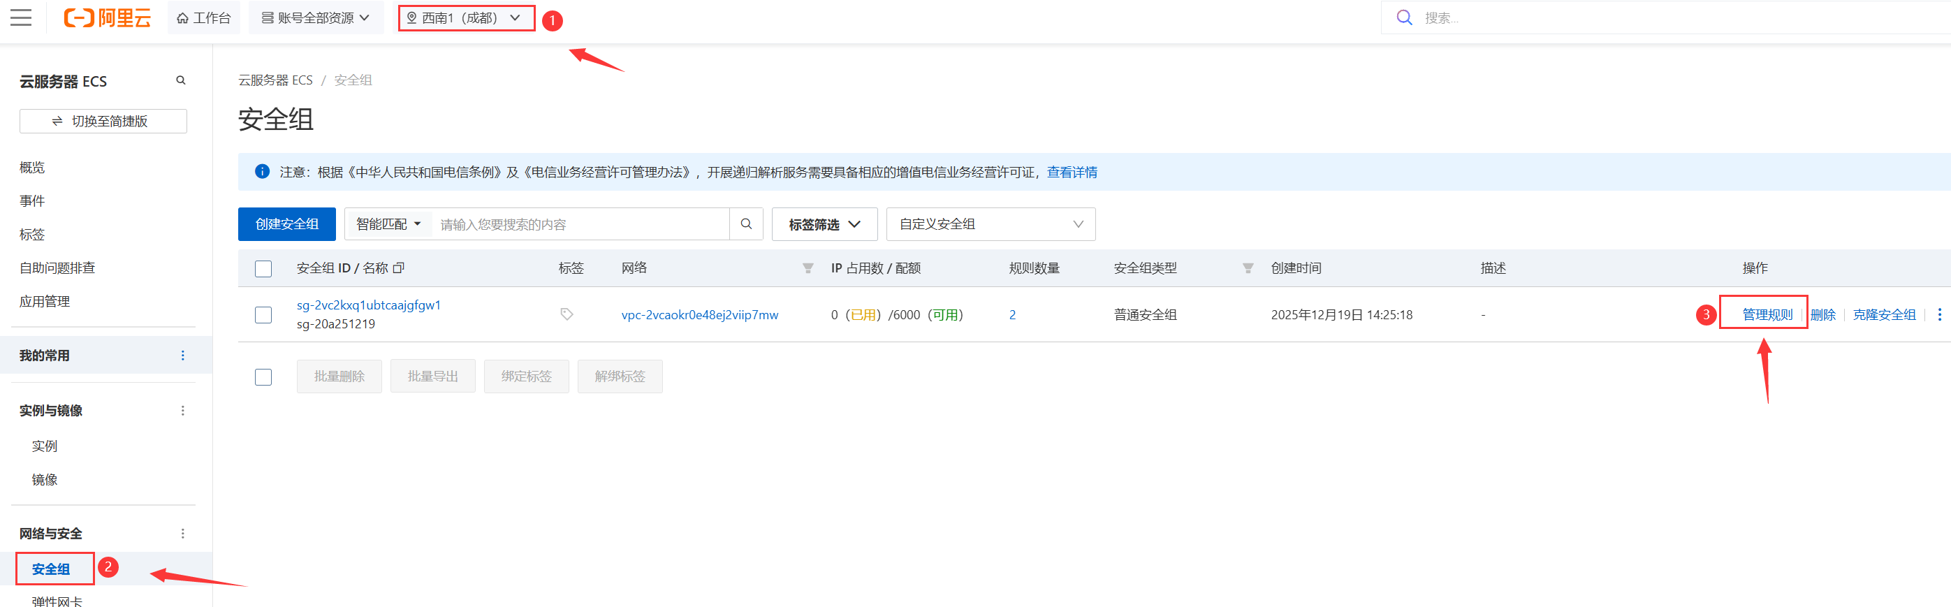Open security group type filter funnel

click(1248, 268)
